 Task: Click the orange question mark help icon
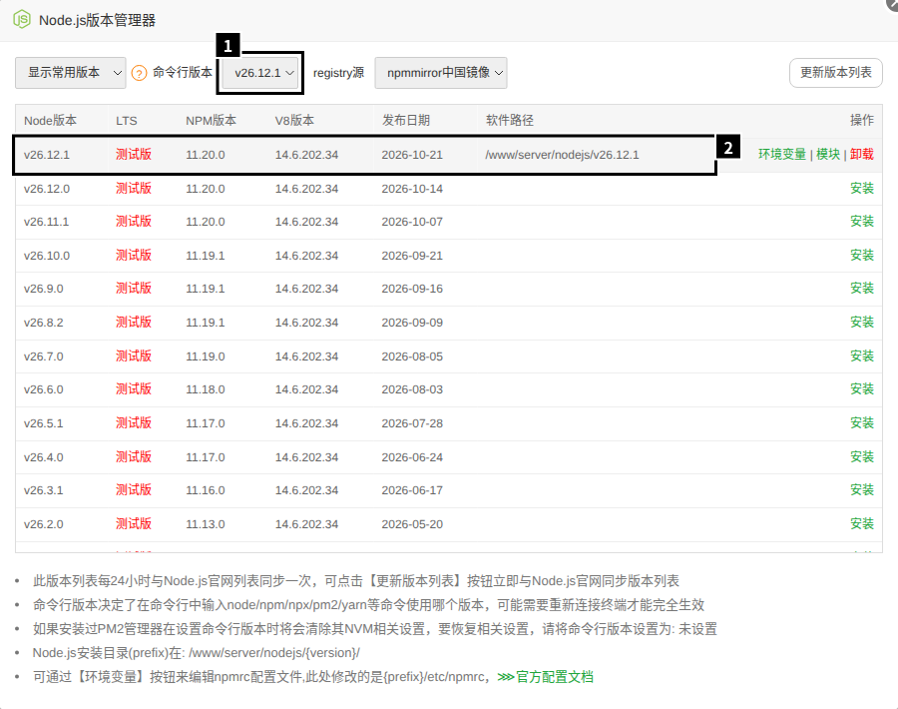139,73
